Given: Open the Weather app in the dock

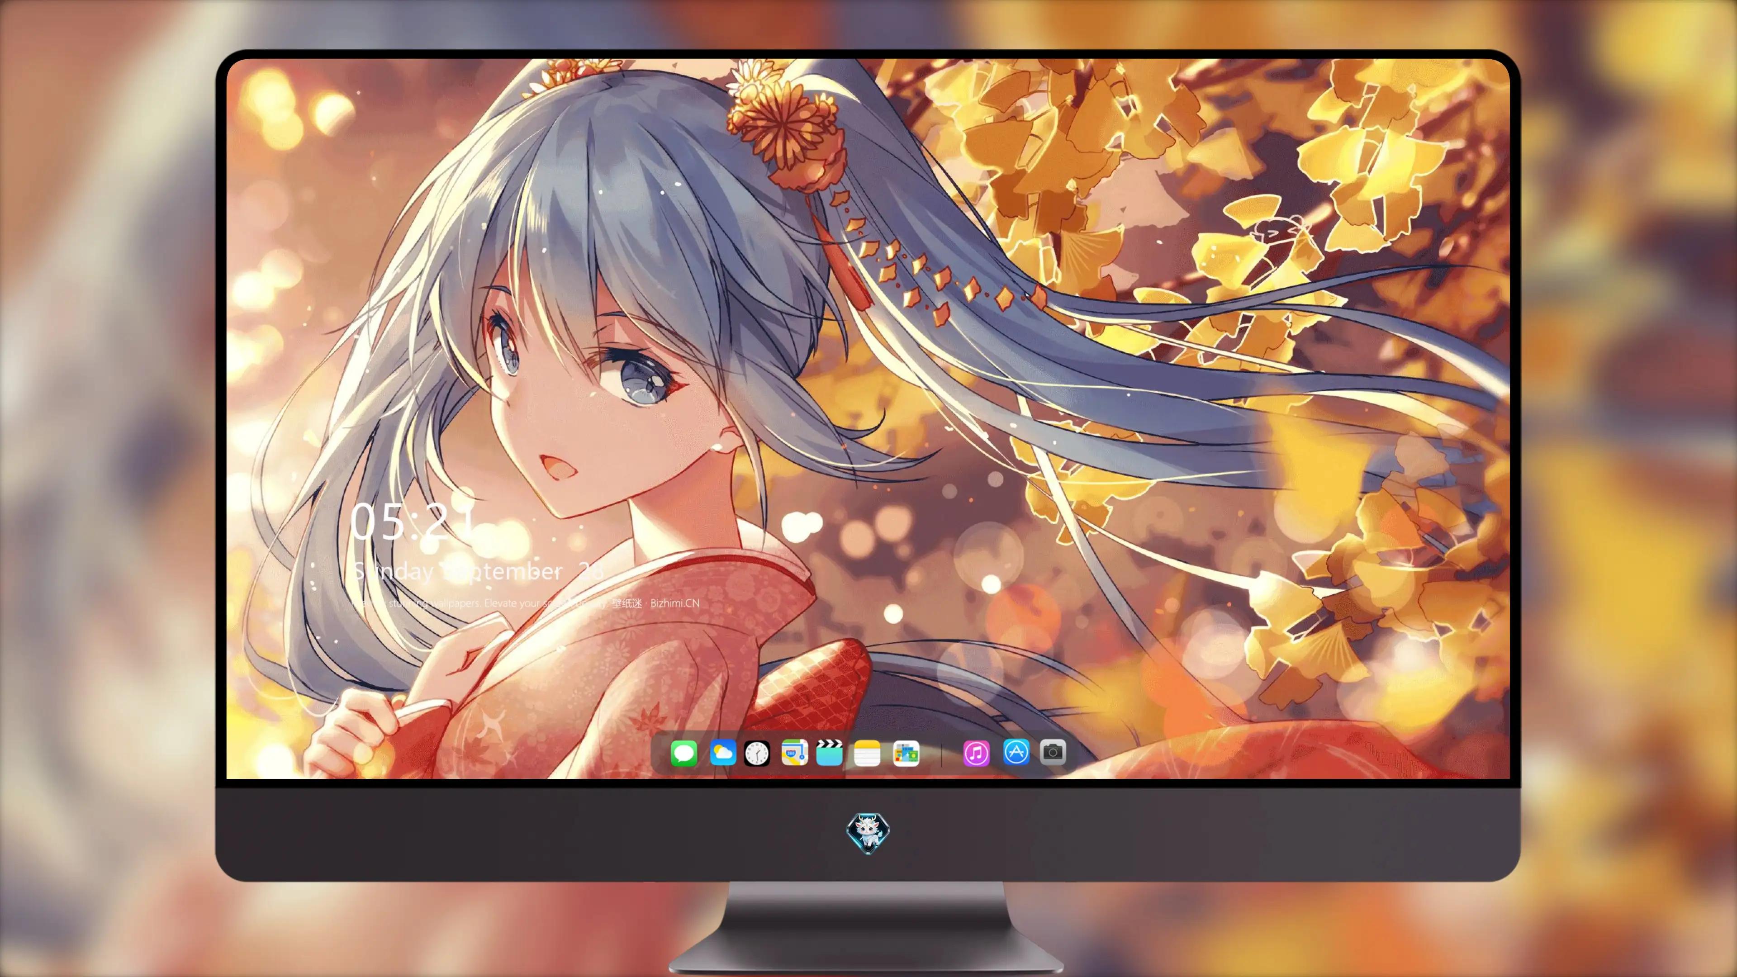Looking at the screenshot, I should (722, 753).
